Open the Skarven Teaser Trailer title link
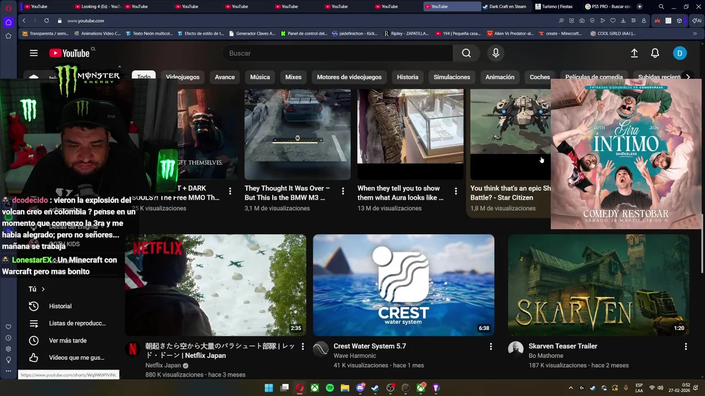This screenshot has width=705, height=396. tap(563, 346)
